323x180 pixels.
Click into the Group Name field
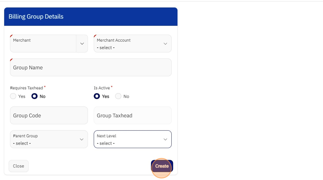point(91,68)
